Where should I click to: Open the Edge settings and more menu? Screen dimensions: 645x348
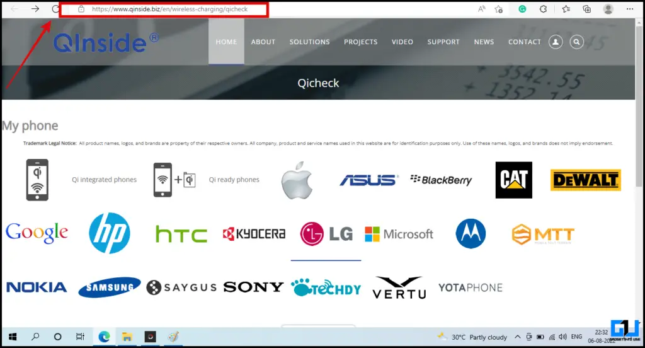click(629, 9)
